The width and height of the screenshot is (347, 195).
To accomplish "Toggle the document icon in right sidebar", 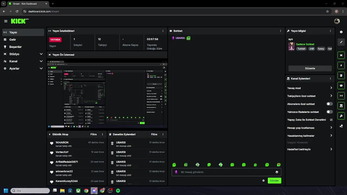I will tap(341, 75).
